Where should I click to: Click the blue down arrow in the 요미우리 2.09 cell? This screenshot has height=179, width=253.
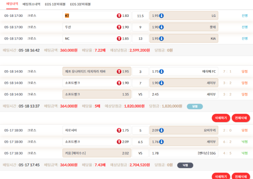coord(161,130)
